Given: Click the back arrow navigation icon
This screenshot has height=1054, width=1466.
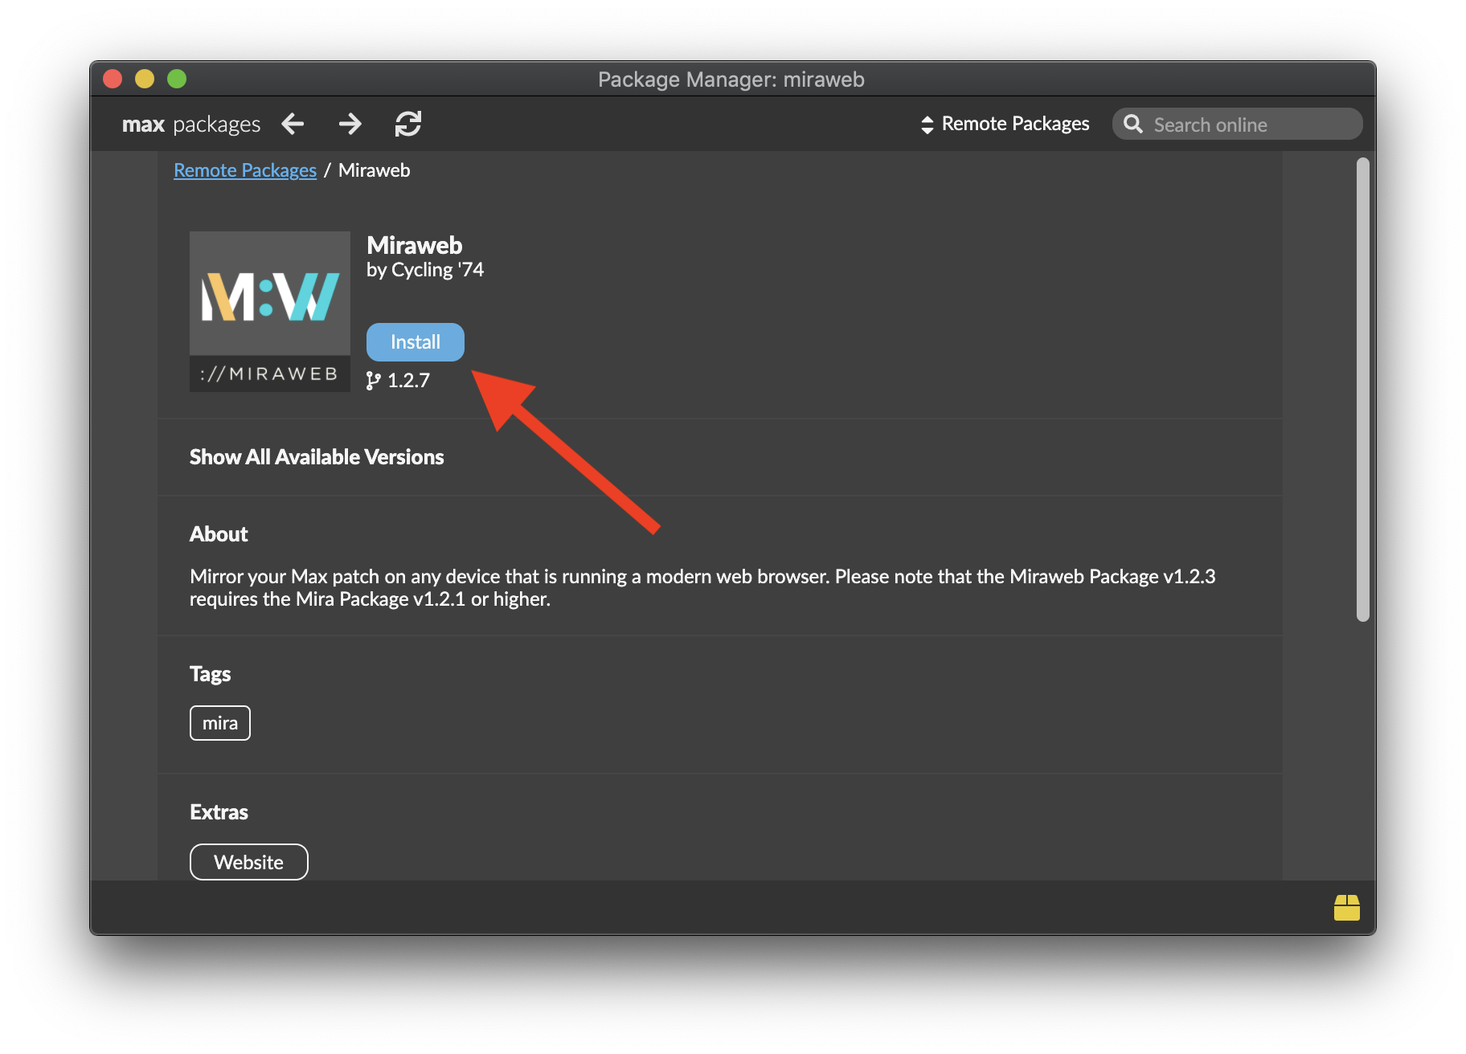Looking at the screenshot, I should coord(293,124).
